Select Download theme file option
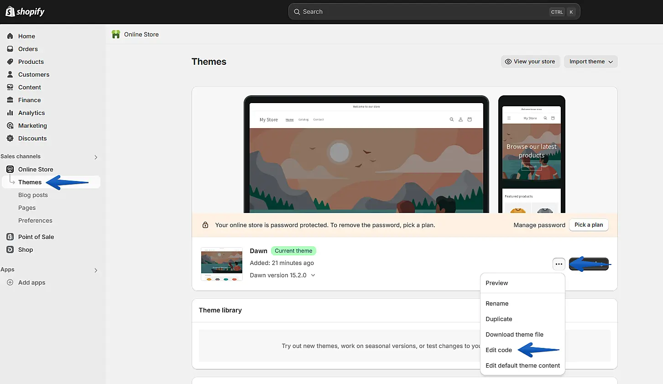The image size is (663, 384). click(x=514, y=334)
